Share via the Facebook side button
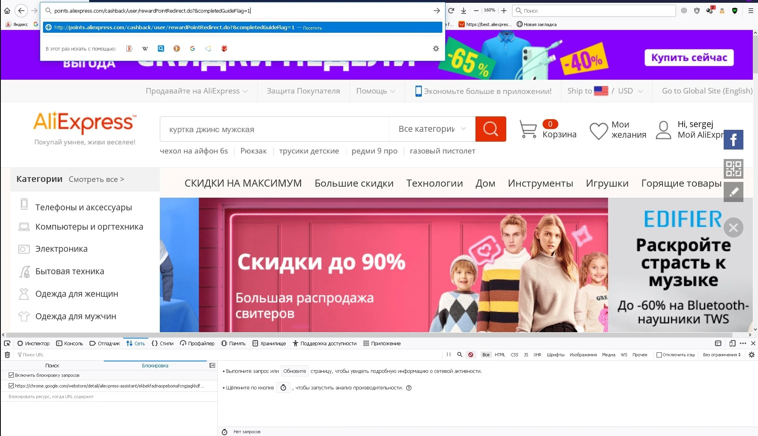 point(734,140)
